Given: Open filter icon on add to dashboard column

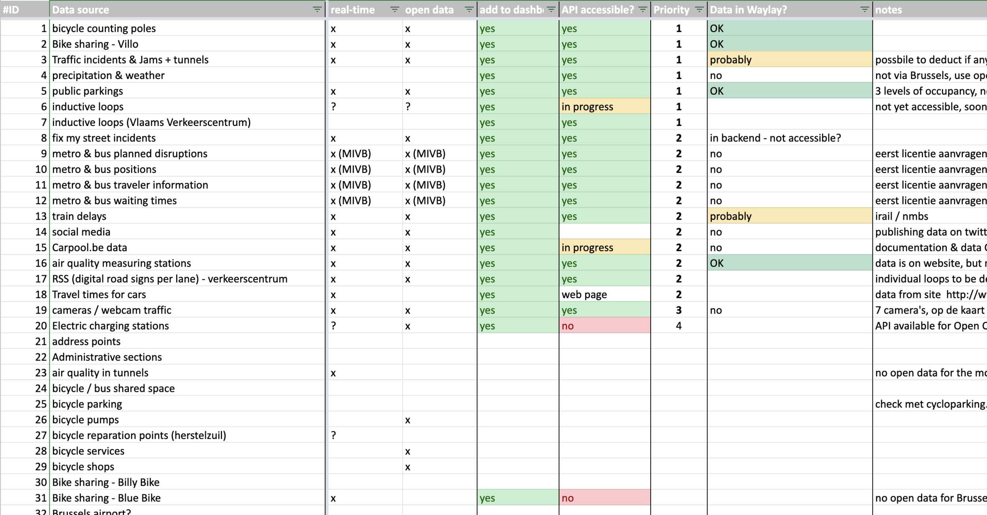Looking at the screenshot, I should point(551,9).
